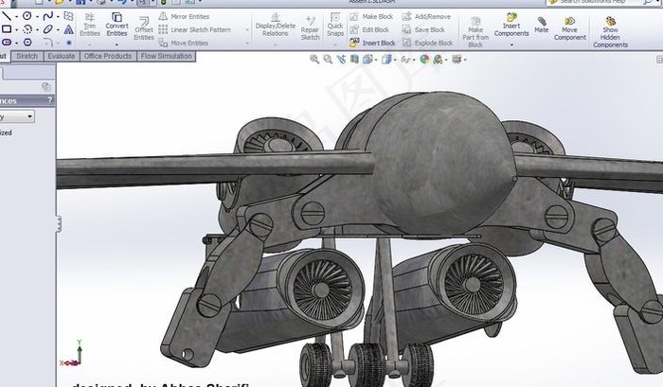Open the Flow Simulation tab
The height and width of the screenshot is (387, 663).
coord(166,56)
